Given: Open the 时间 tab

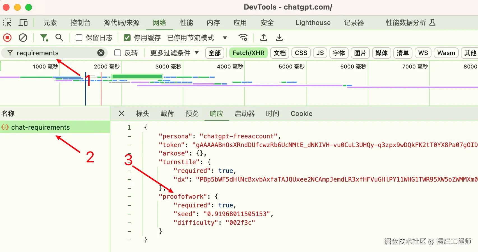Looking at the screenshot, I should point(273,113).
